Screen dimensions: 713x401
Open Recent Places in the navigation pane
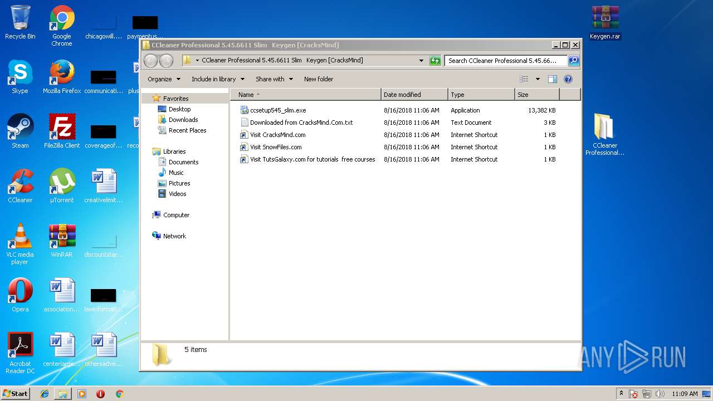coord(187,130)
